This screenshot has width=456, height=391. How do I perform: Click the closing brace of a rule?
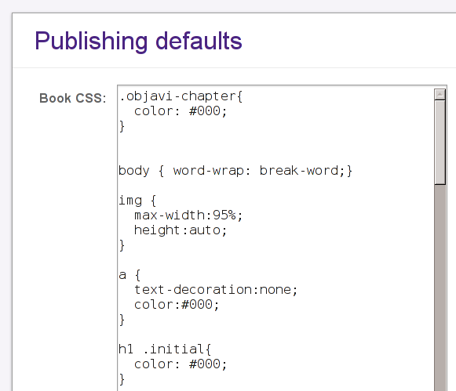pyautogui.click(x=122, y=320)
